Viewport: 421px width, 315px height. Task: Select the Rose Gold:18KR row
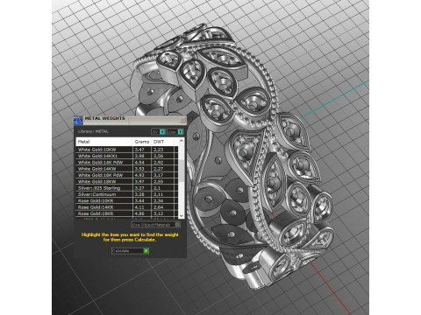[x=126, y=213]
